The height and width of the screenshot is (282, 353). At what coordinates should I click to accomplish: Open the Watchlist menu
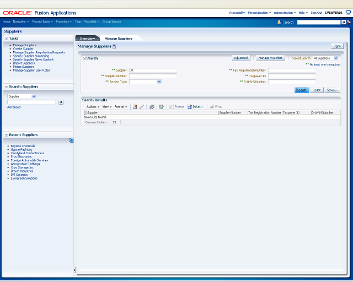click(x=92, y=21)
